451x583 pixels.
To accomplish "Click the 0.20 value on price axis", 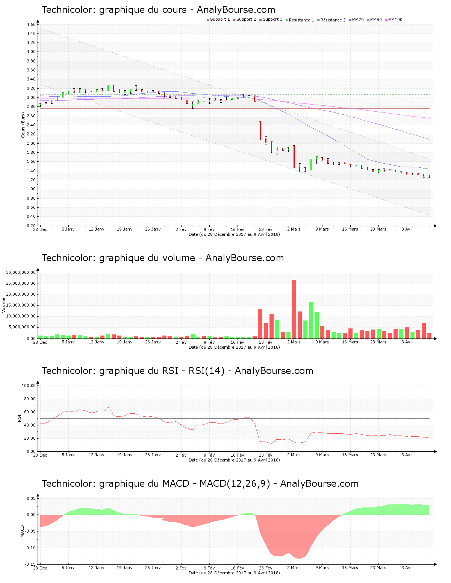I will coord(31,226).
